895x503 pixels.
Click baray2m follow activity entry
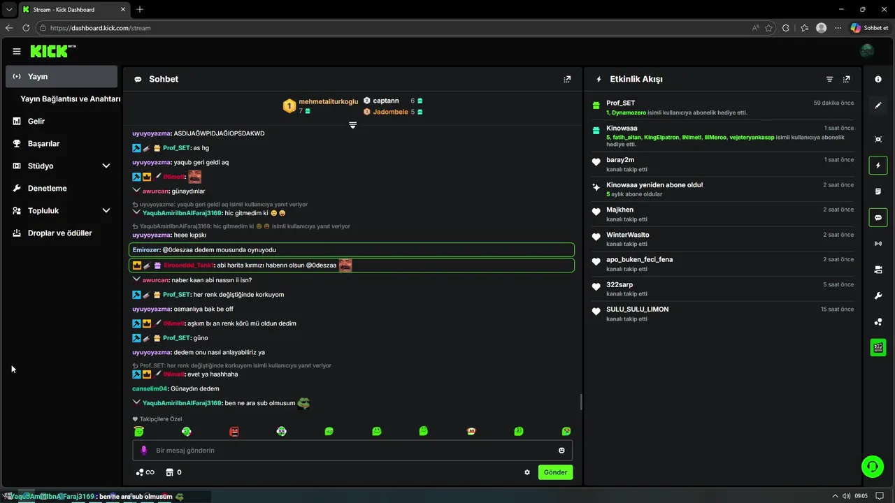[x=723, y=164]
